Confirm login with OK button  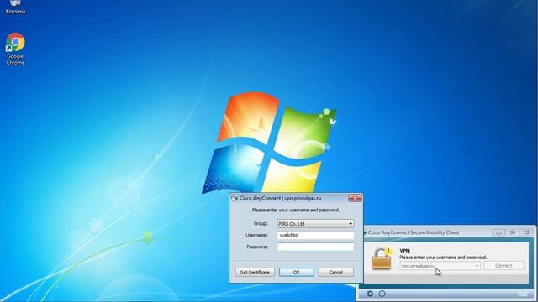297,272
